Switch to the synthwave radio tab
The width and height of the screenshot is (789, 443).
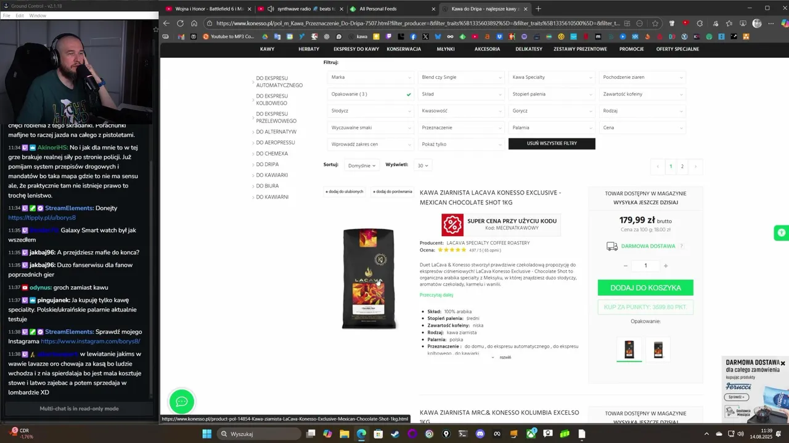coord(300,9)
